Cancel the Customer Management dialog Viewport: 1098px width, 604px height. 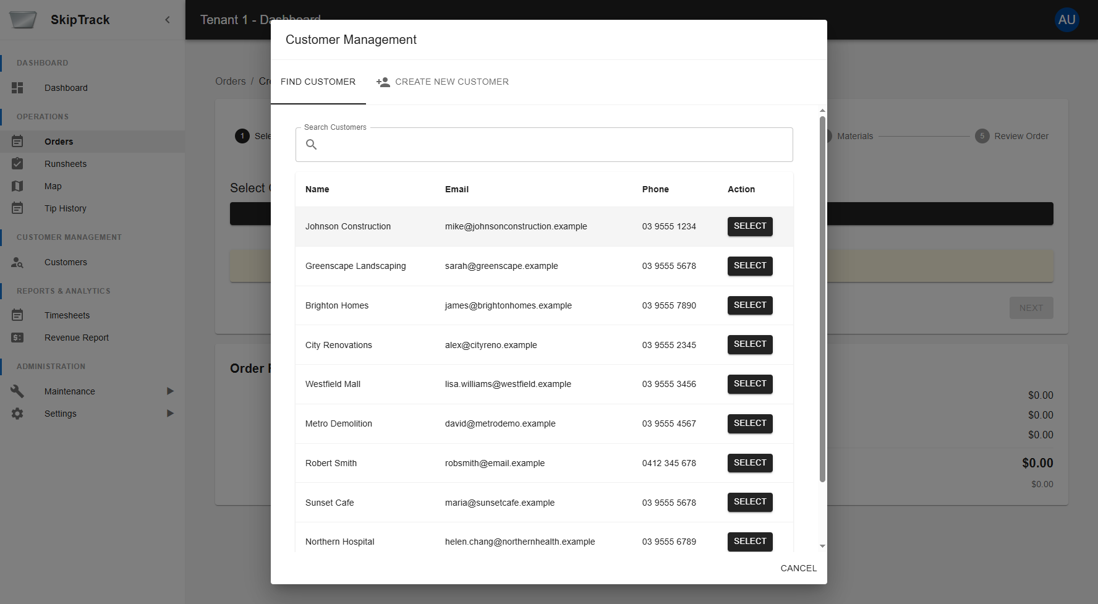click(x=798, y=568)
